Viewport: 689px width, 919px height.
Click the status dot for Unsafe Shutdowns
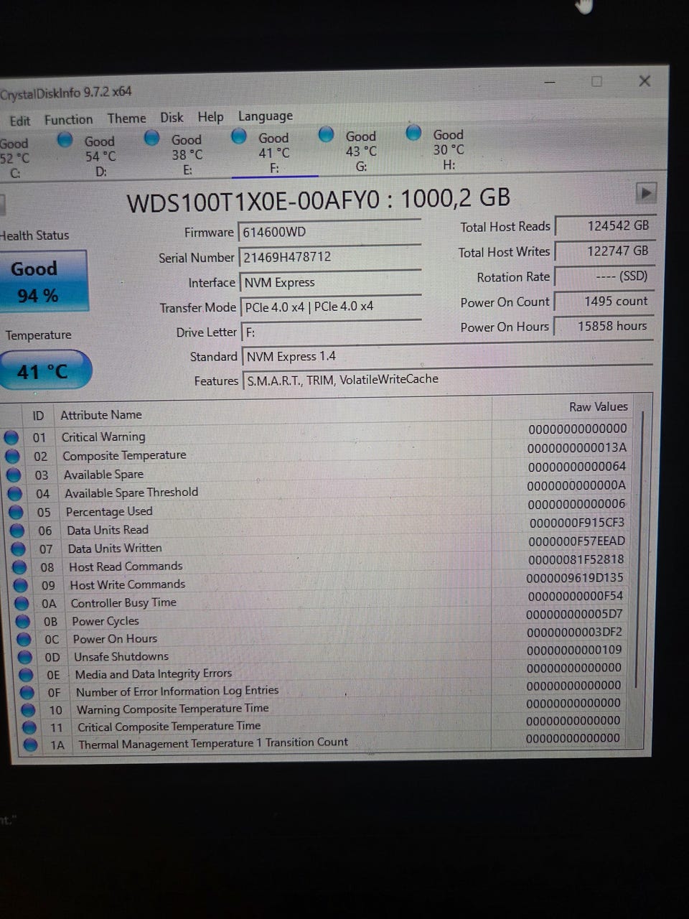pyautogui.click(x=25, y=657)
